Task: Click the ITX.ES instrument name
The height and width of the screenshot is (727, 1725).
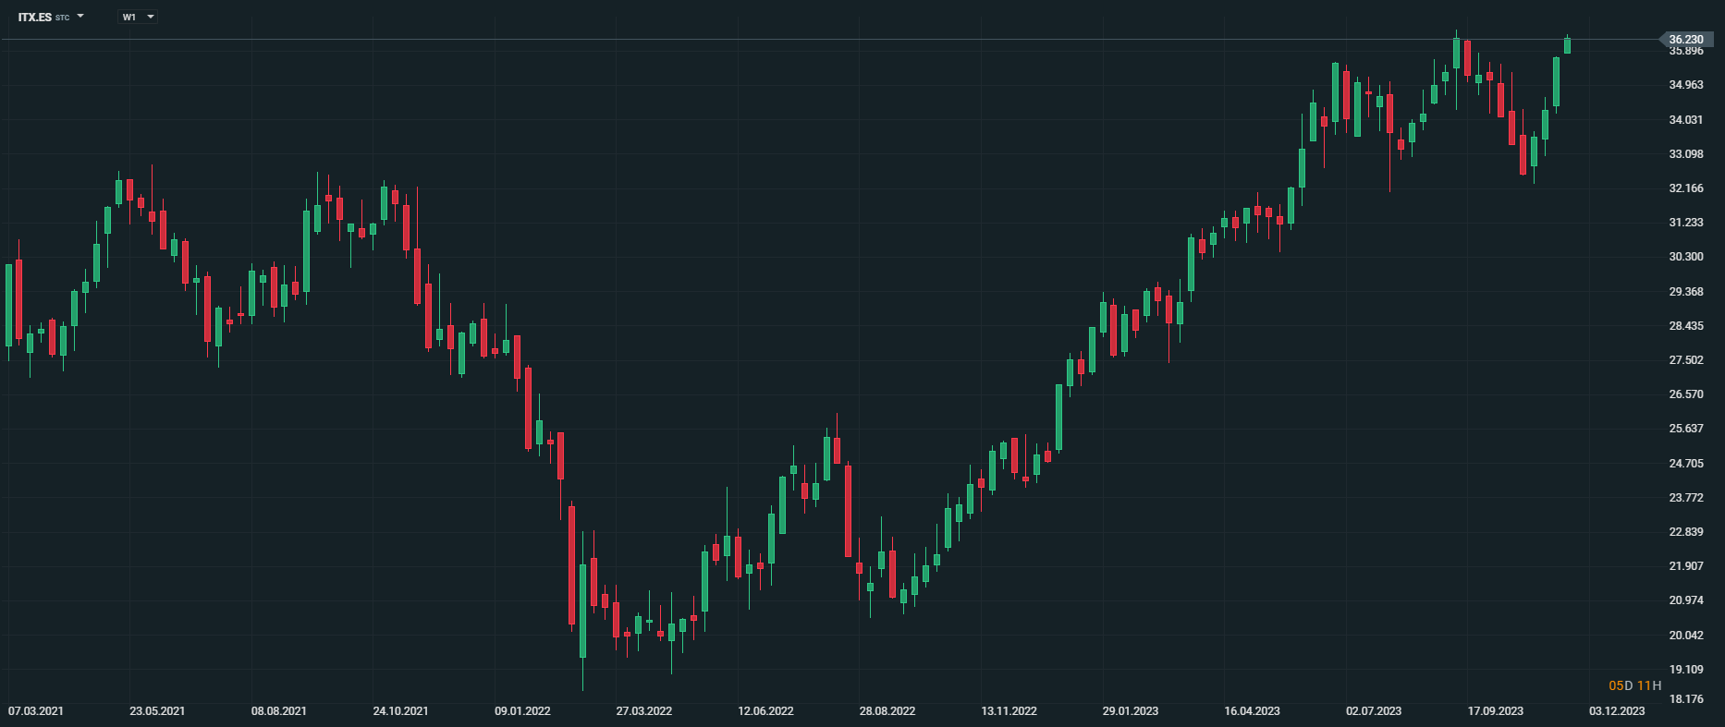Action: [x=34, y=17]
